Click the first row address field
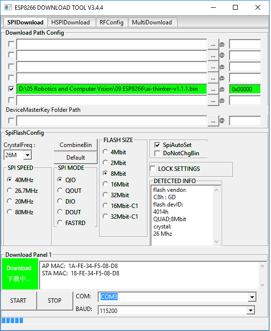The image size is (271, 331). 245,44
